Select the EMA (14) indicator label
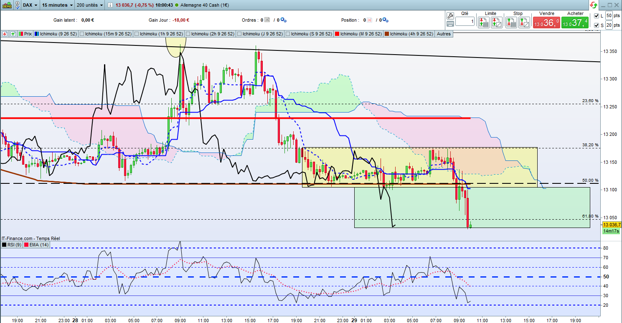 point(36,245)
